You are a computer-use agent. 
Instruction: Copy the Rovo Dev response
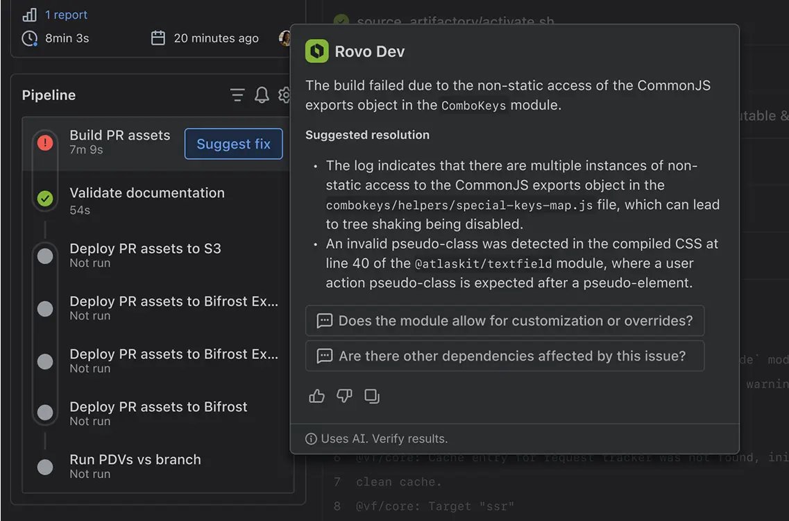(x=372, y=395)
